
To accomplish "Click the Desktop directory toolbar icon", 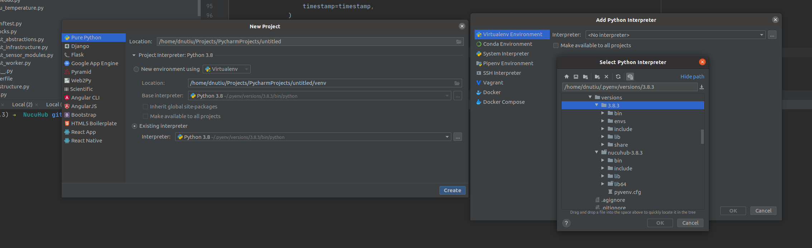I will 576,77.
